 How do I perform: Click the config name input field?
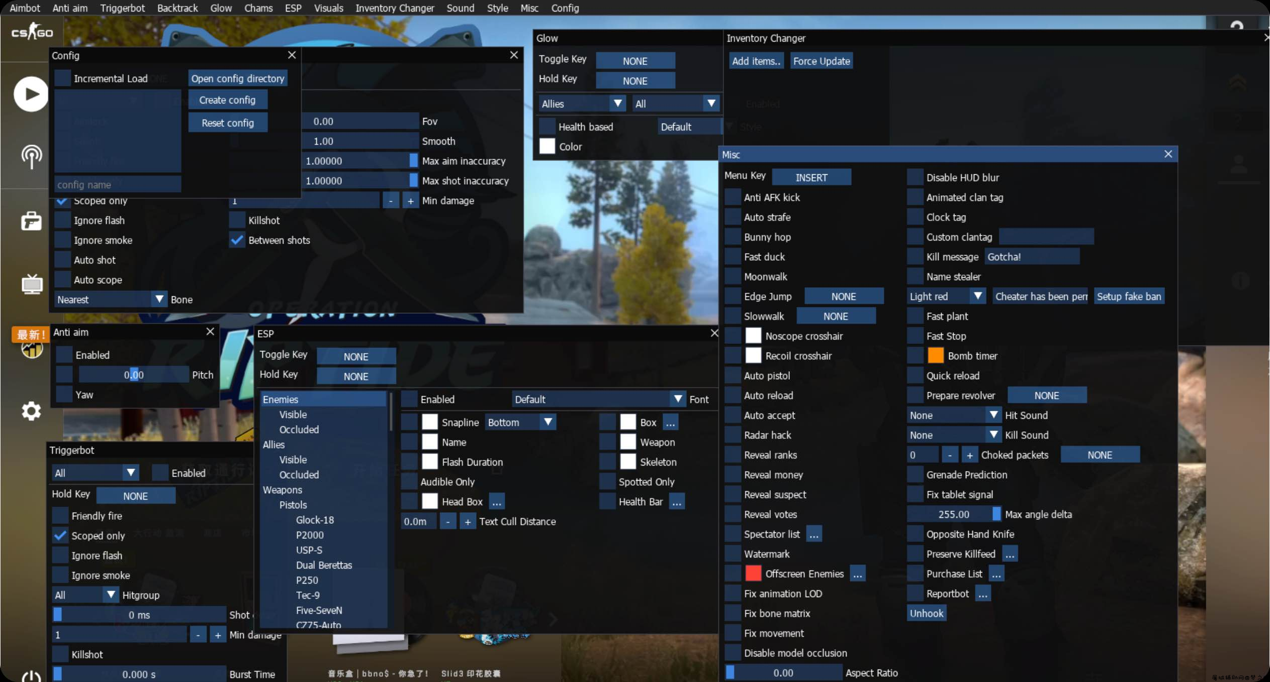(118, 185)
